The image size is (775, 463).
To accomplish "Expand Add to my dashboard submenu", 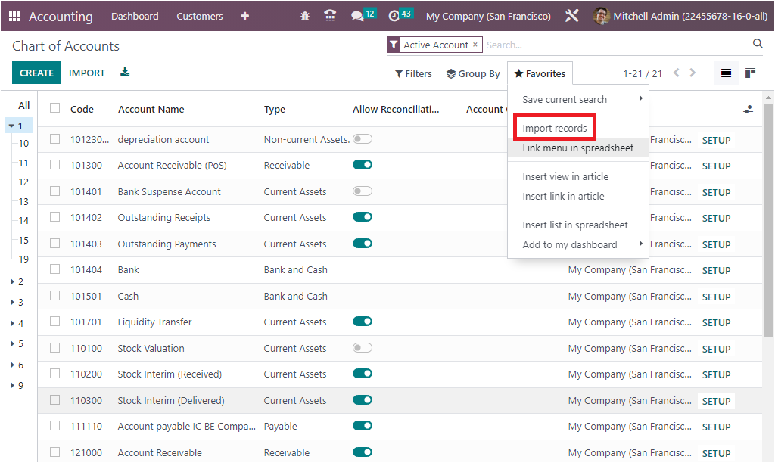I will 578,244.
